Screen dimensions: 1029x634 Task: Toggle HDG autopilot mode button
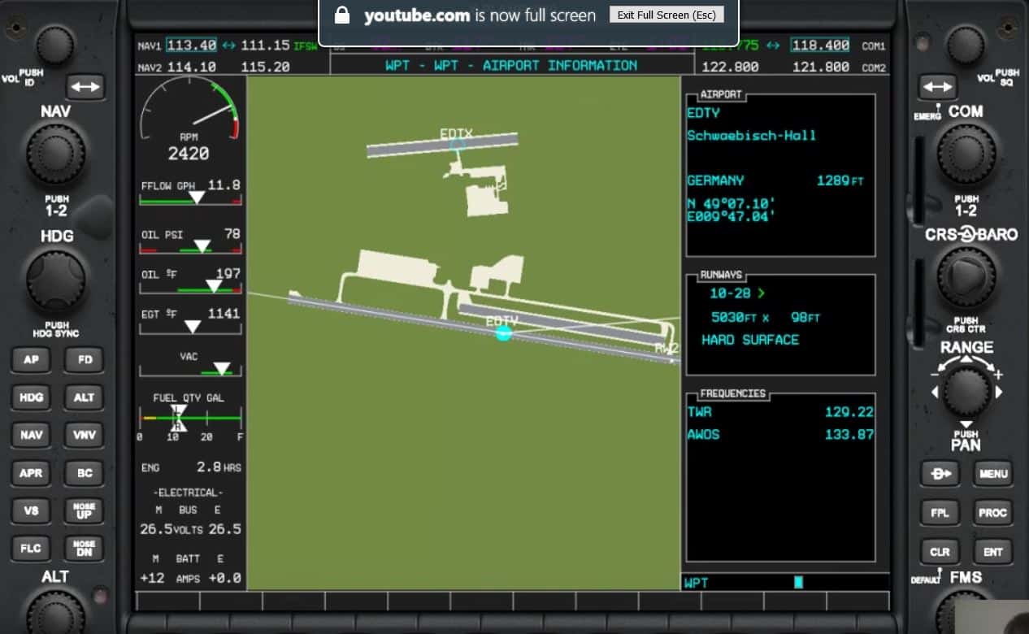pyautogui.click(x=31, y=397)
